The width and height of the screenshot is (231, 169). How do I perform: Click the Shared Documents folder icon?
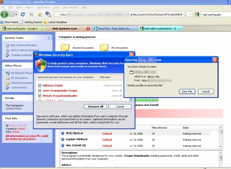tap(65, 47)
